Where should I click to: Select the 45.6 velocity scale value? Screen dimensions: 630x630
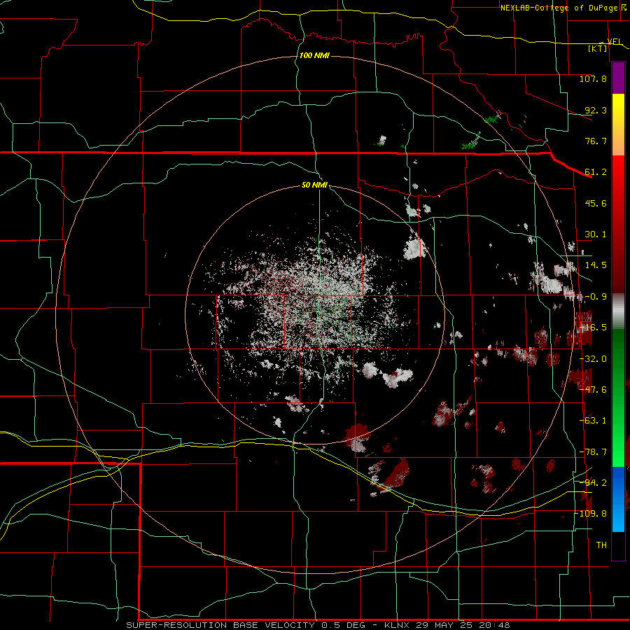point(596,203)
